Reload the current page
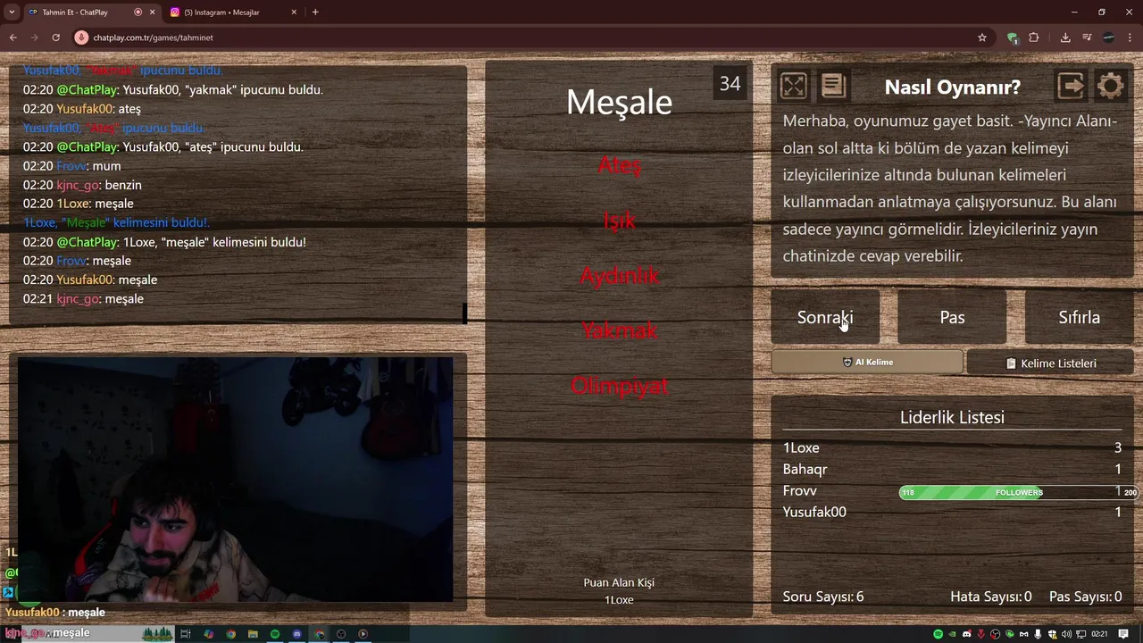This screenshot has width=1143, height=643. (55, 38)
